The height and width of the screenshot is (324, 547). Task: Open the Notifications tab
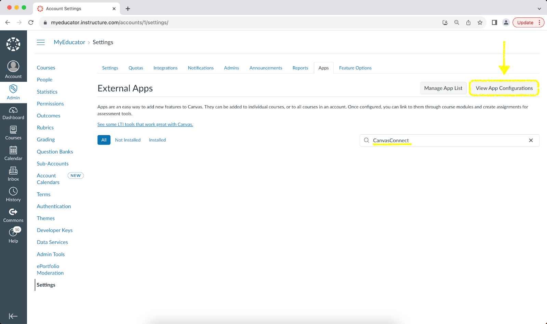tap(201, 68)
